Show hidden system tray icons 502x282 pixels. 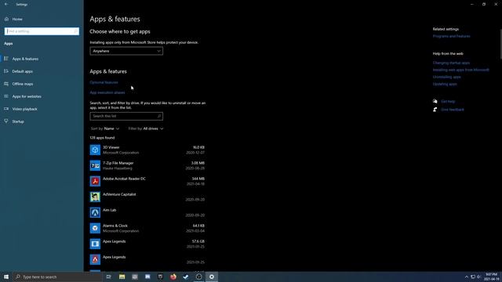(467, 277)
